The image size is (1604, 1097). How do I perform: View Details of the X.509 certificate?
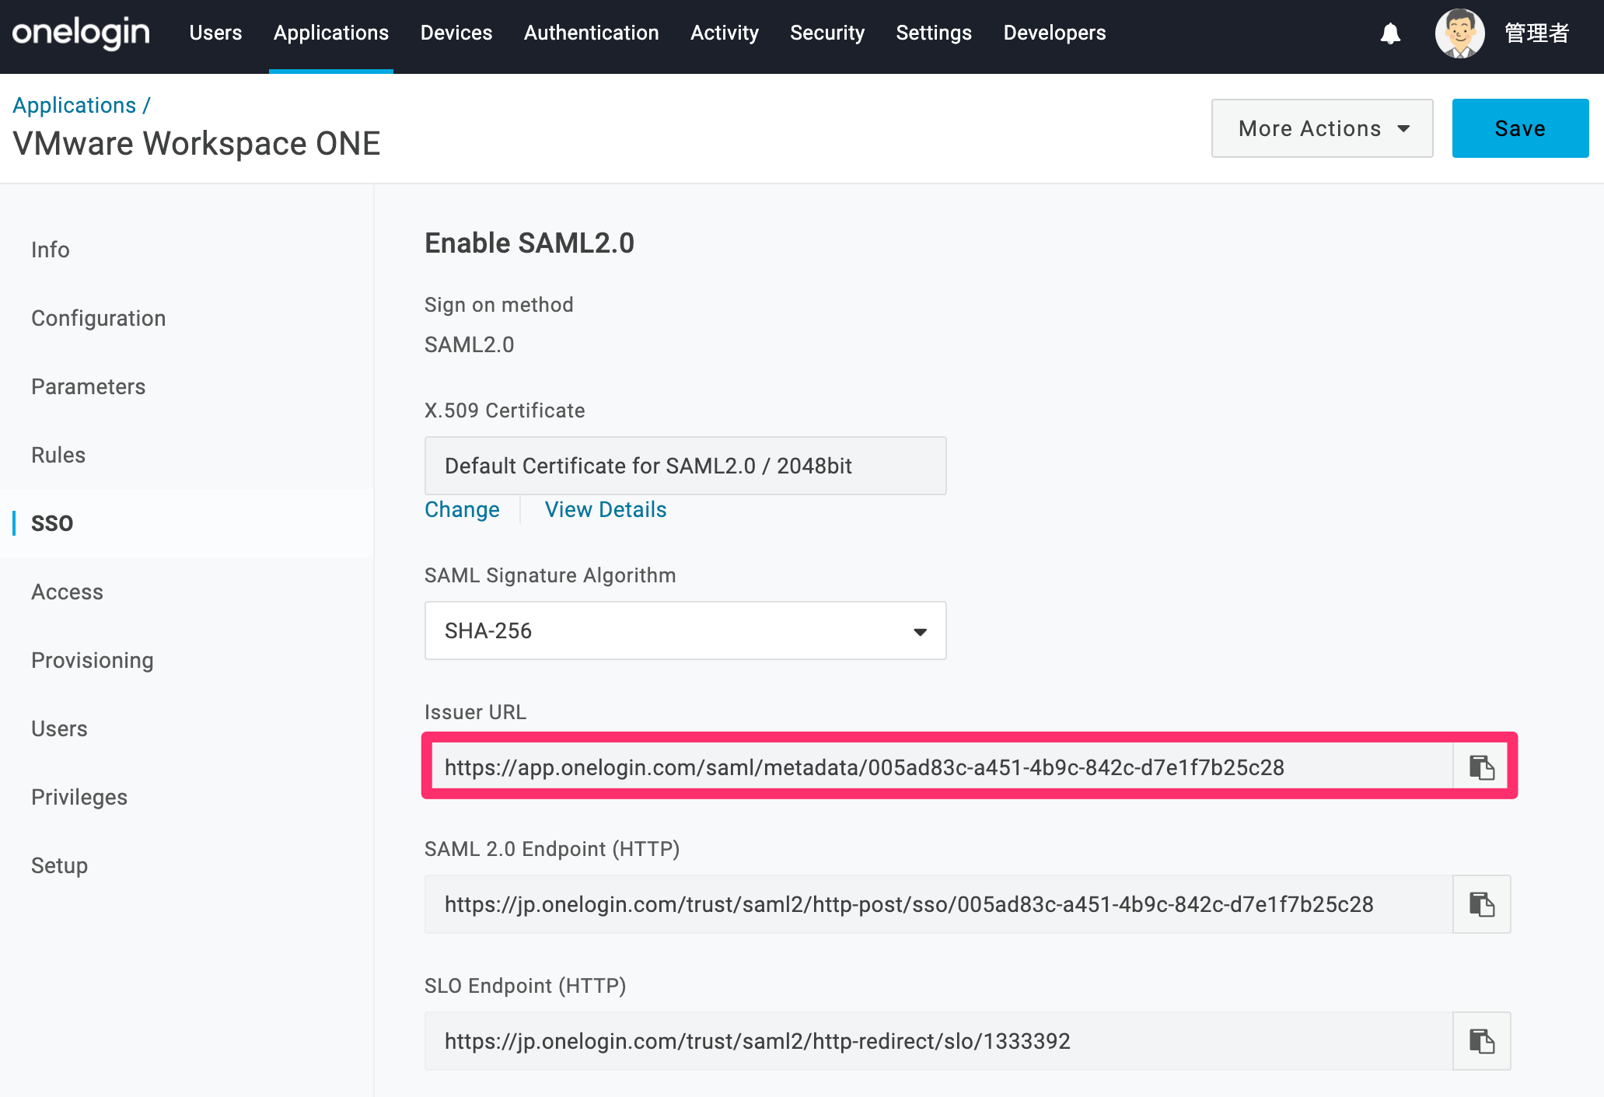pyautogui.click(x=606, y=509)
